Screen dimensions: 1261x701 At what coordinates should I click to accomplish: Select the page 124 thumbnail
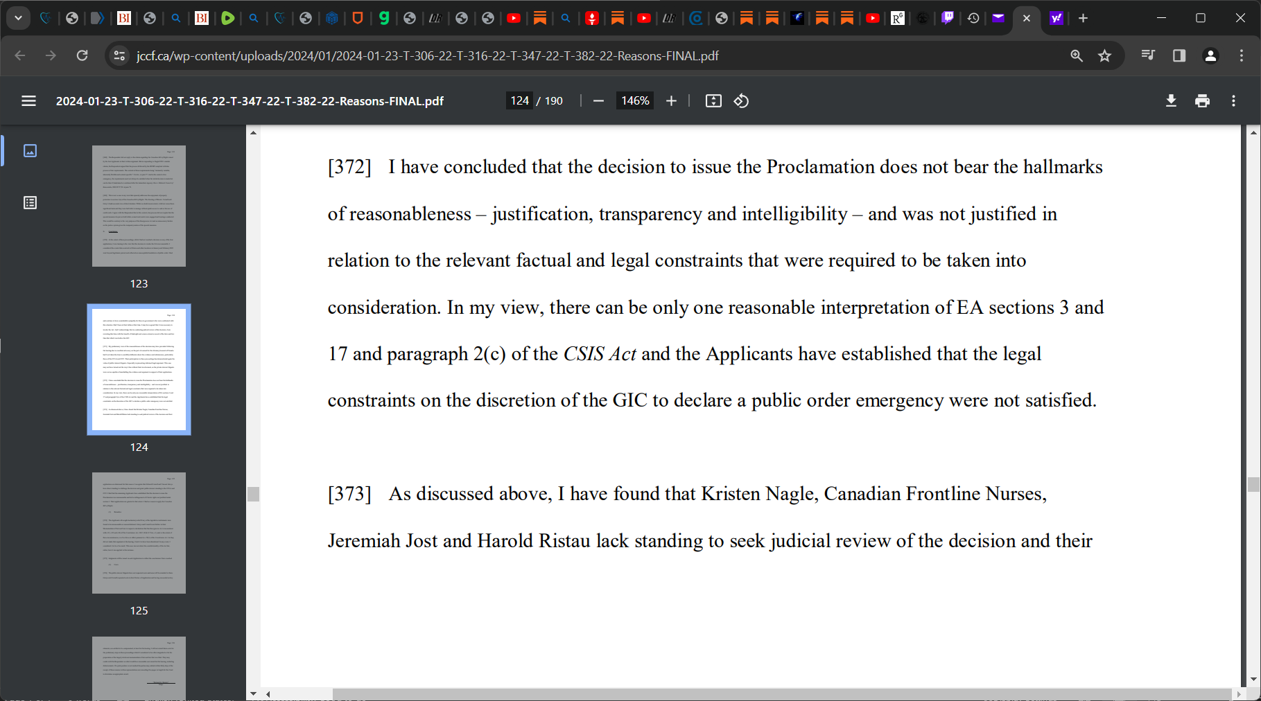[139, 369]
